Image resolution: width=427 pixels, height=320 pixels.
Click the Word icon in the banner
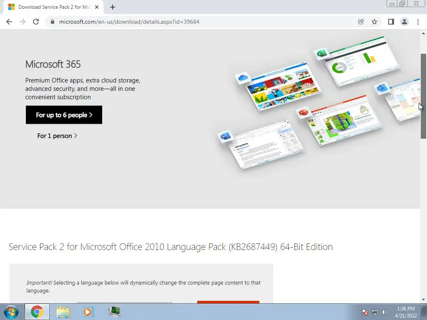226,136
